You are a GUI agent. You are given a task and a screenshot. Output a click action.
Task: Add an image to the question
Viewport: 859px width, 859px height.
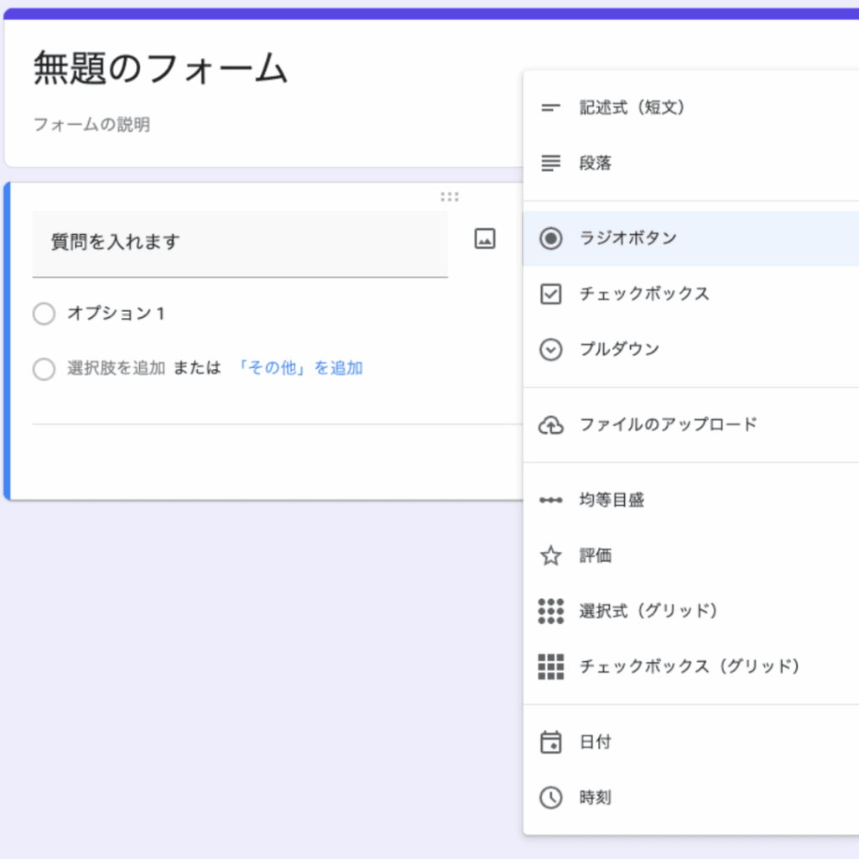click(x=485, y=239)
